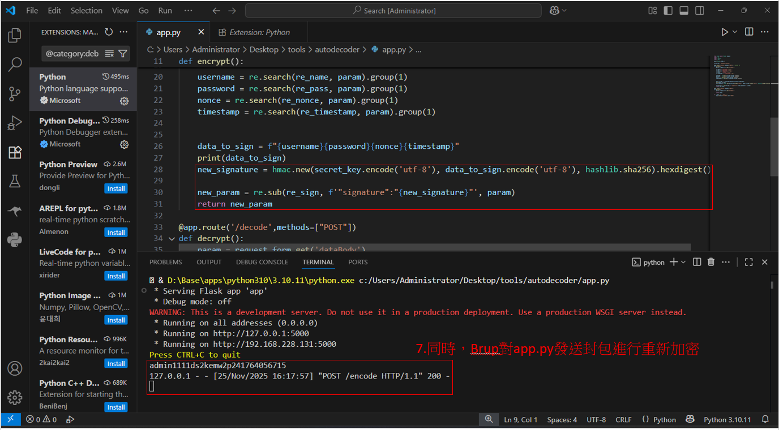Kill the terminal with trash icon
The width and height of the screenshot is (779, 430).
tap(711, 262)
